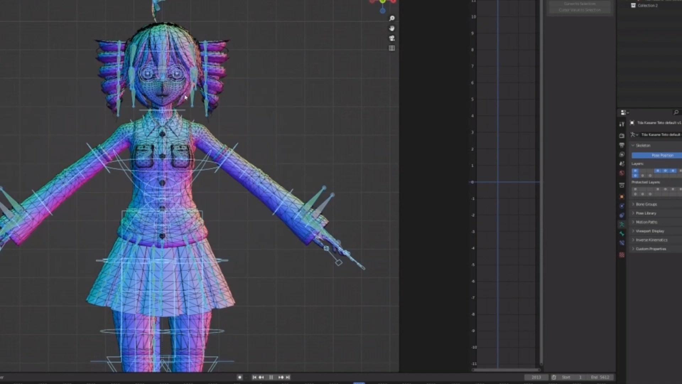682x384 pixels.
Task: Open the properties editor type dropdown
Action: click(625, 112)
